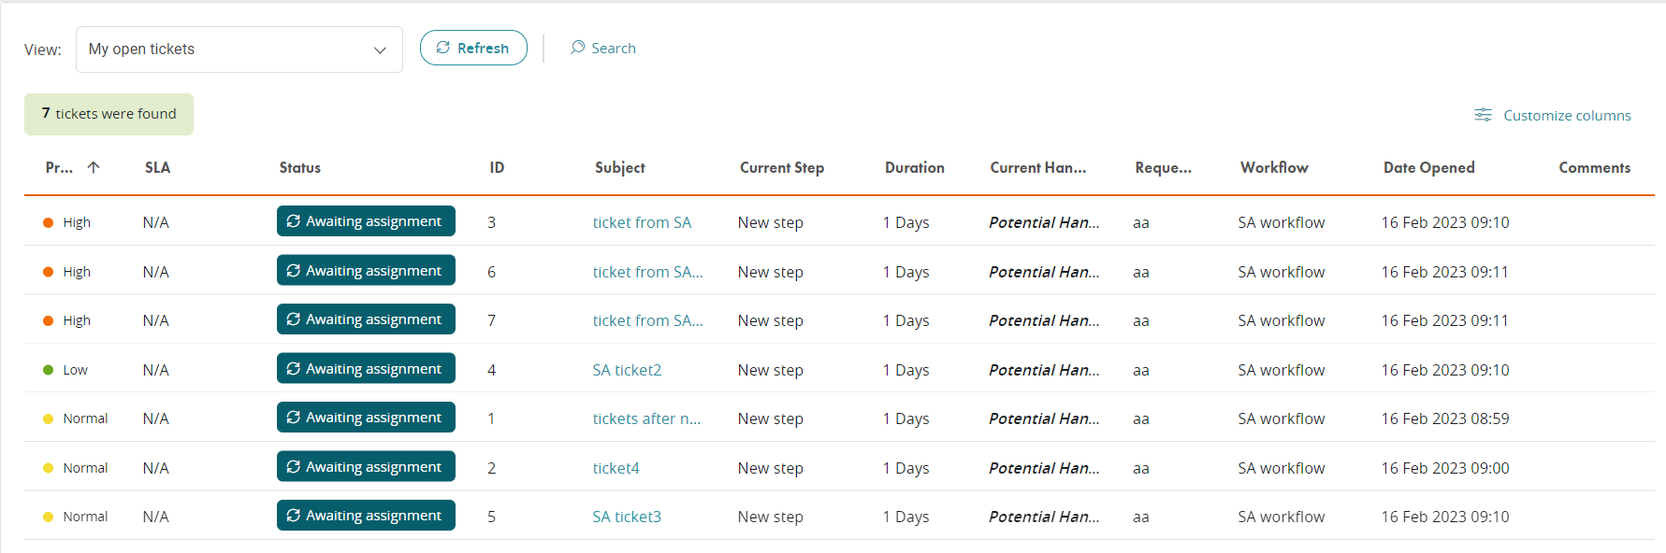This screenshot has height=553, width=1666.
Task: Click the Search link
Action: pos(603,48)
